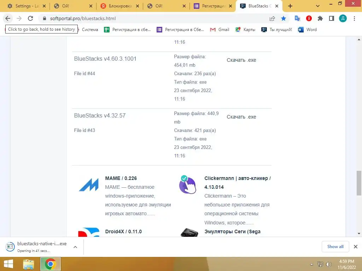Go back to the previous page
Viewport: 362px width, 271px height.
(x=8, y=18)
